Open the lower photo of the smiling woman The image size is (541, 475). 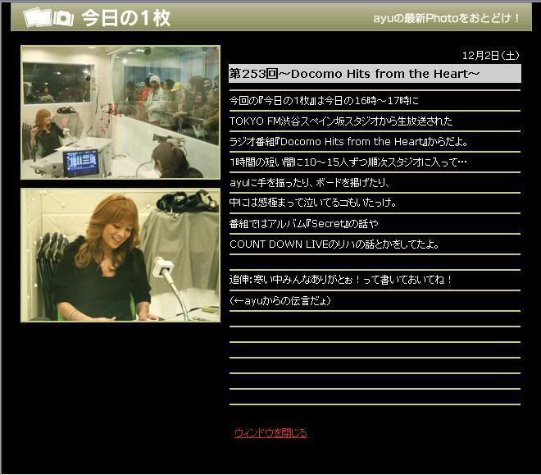[x=120, y=255]
